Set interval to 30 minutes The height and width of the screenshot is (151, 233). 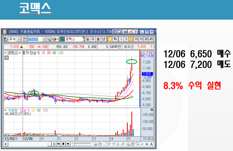click(146, 39)
